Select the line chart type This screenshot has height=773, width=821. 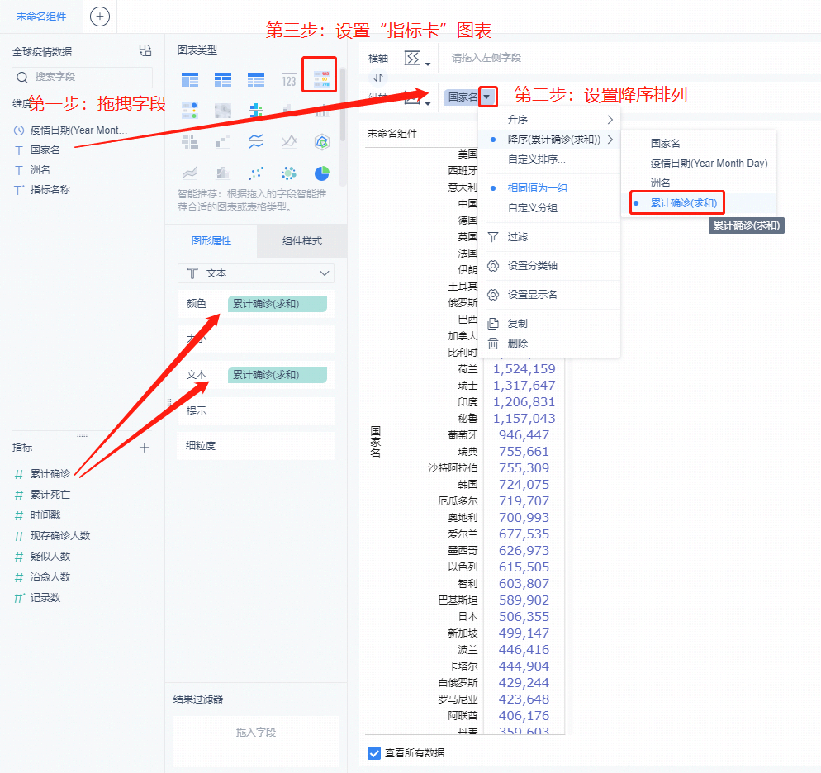pos(255,141)
